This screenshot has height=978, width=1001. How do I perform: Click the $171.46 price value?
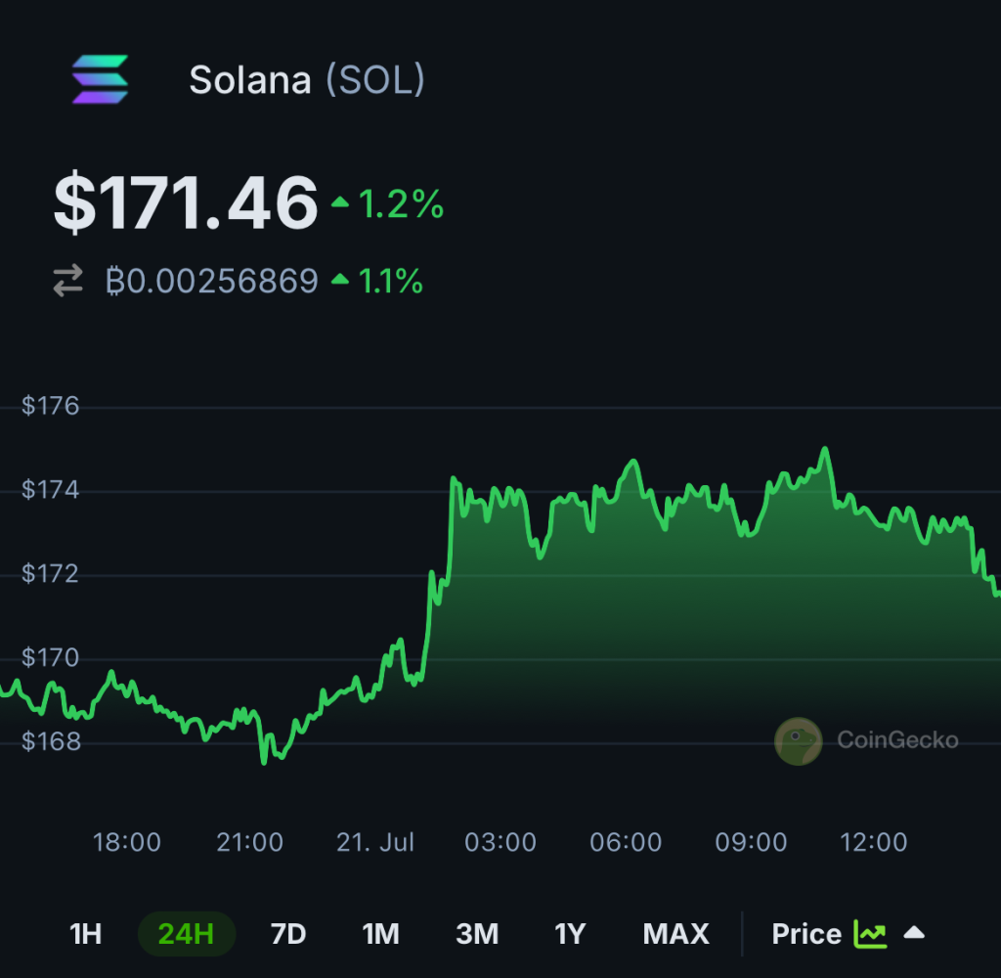[186, 202]
